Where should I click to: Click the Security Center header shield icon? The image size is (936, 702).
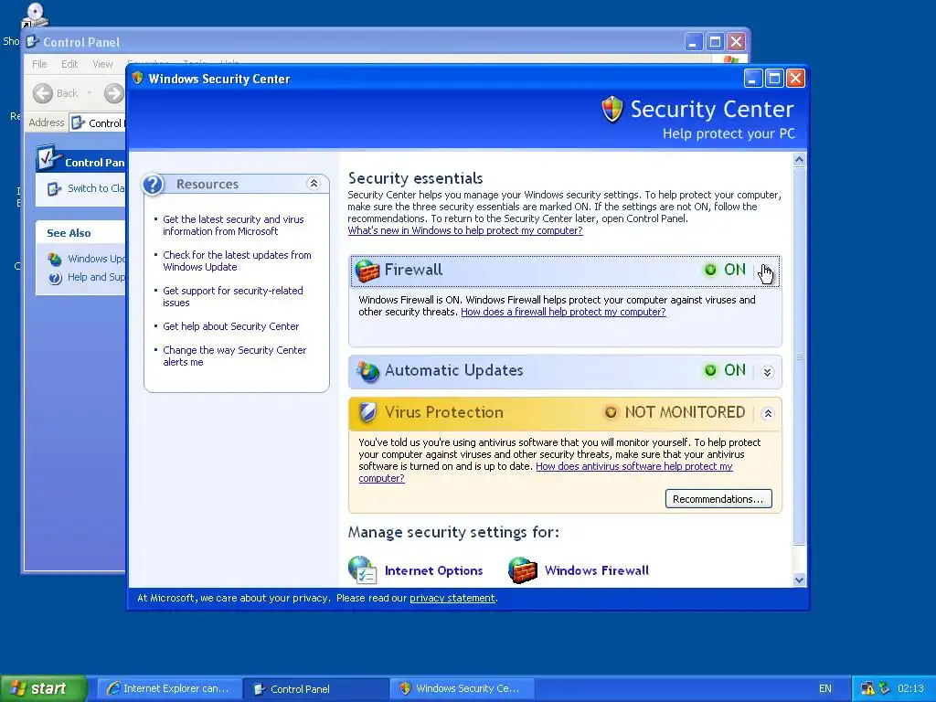(x=612, y=110)
